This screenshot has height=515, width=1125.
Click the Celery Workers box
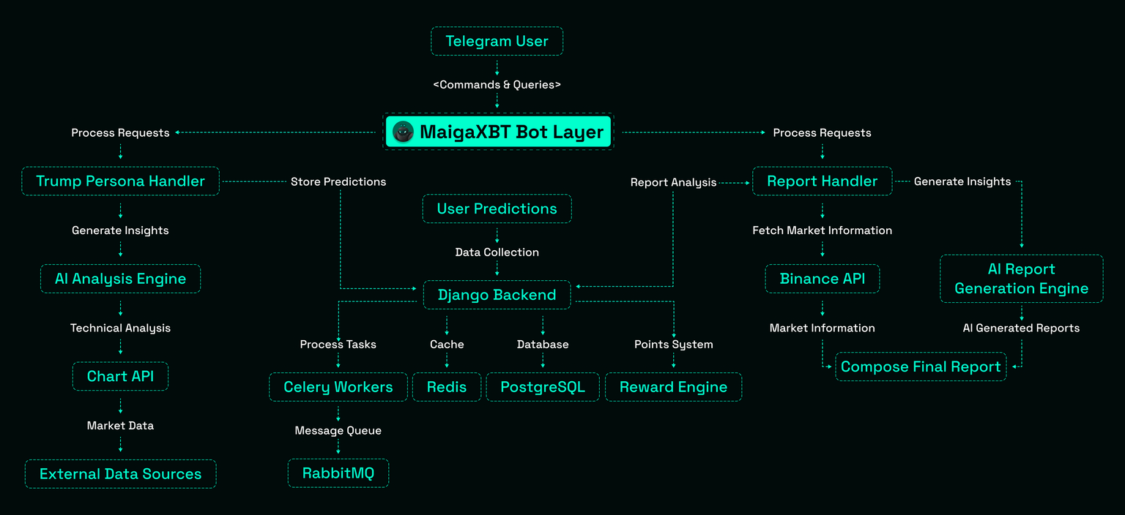click(x=338, y=387)
